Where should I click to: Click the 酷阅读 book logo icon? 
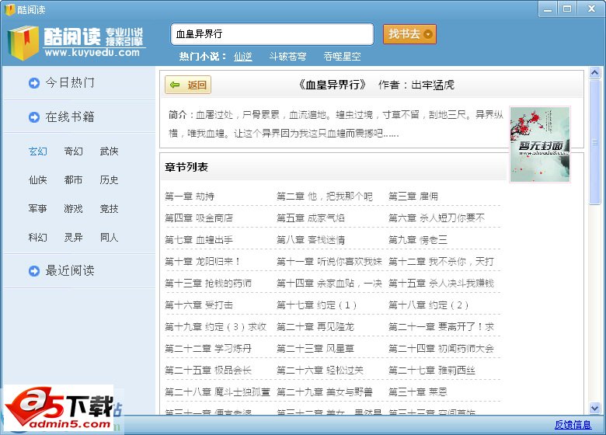[x=23, y=42]
